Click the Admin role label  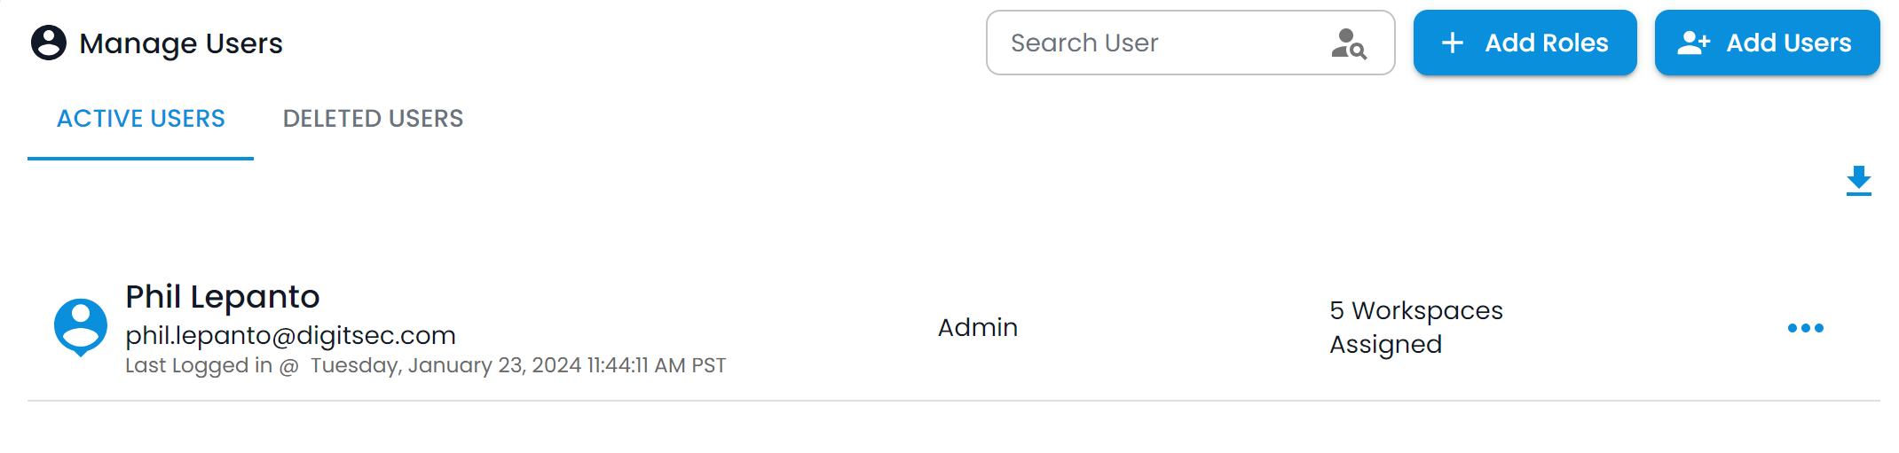tap(978, 327)
